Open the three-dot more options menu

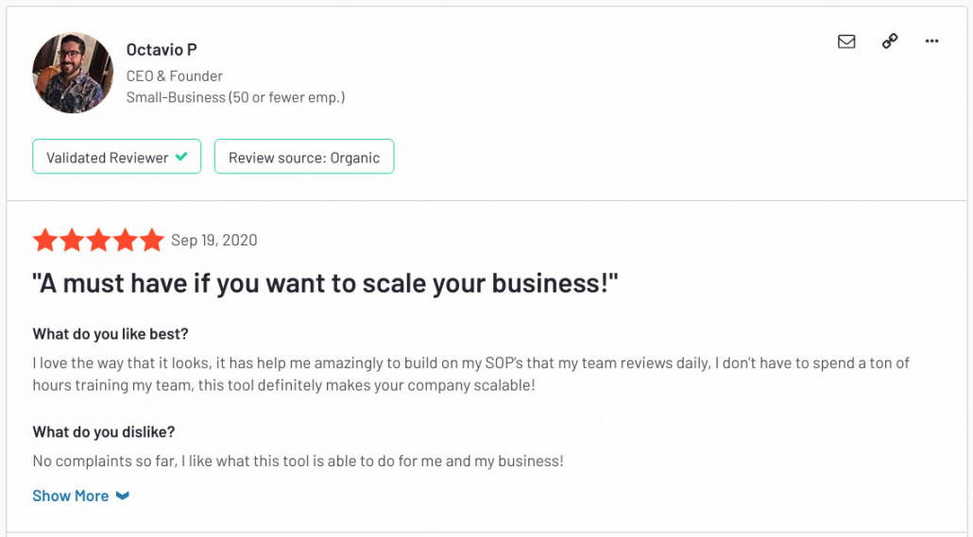(931, 41)
